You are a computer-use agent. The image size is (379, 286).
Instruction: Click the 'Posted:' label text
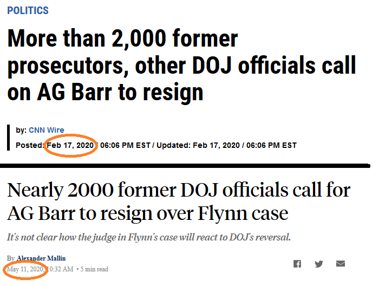coord(30,145)
